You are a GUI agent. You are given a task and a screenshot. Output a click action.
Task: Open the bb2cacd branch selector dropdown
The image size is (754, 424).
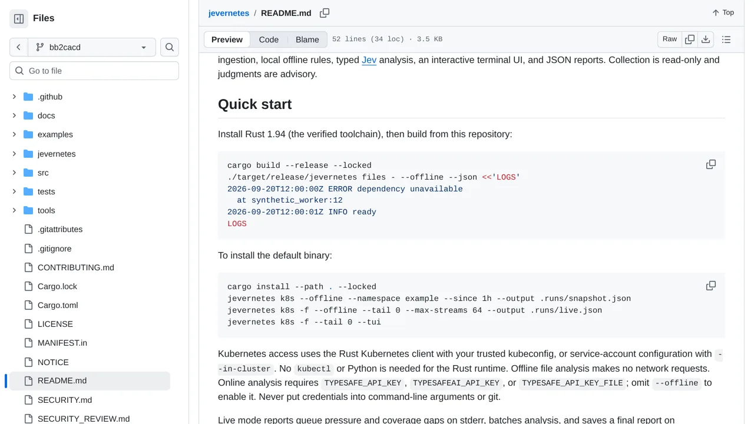coord(92,47)
